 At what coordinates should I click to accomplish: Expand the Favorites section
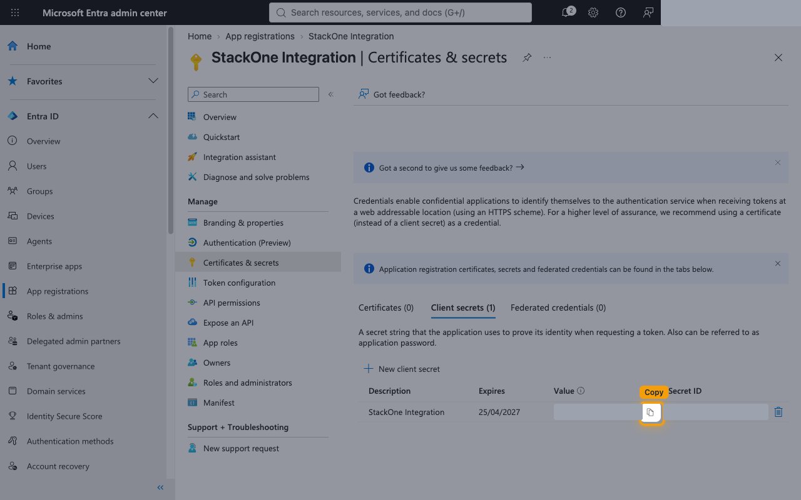pos(153,81)
